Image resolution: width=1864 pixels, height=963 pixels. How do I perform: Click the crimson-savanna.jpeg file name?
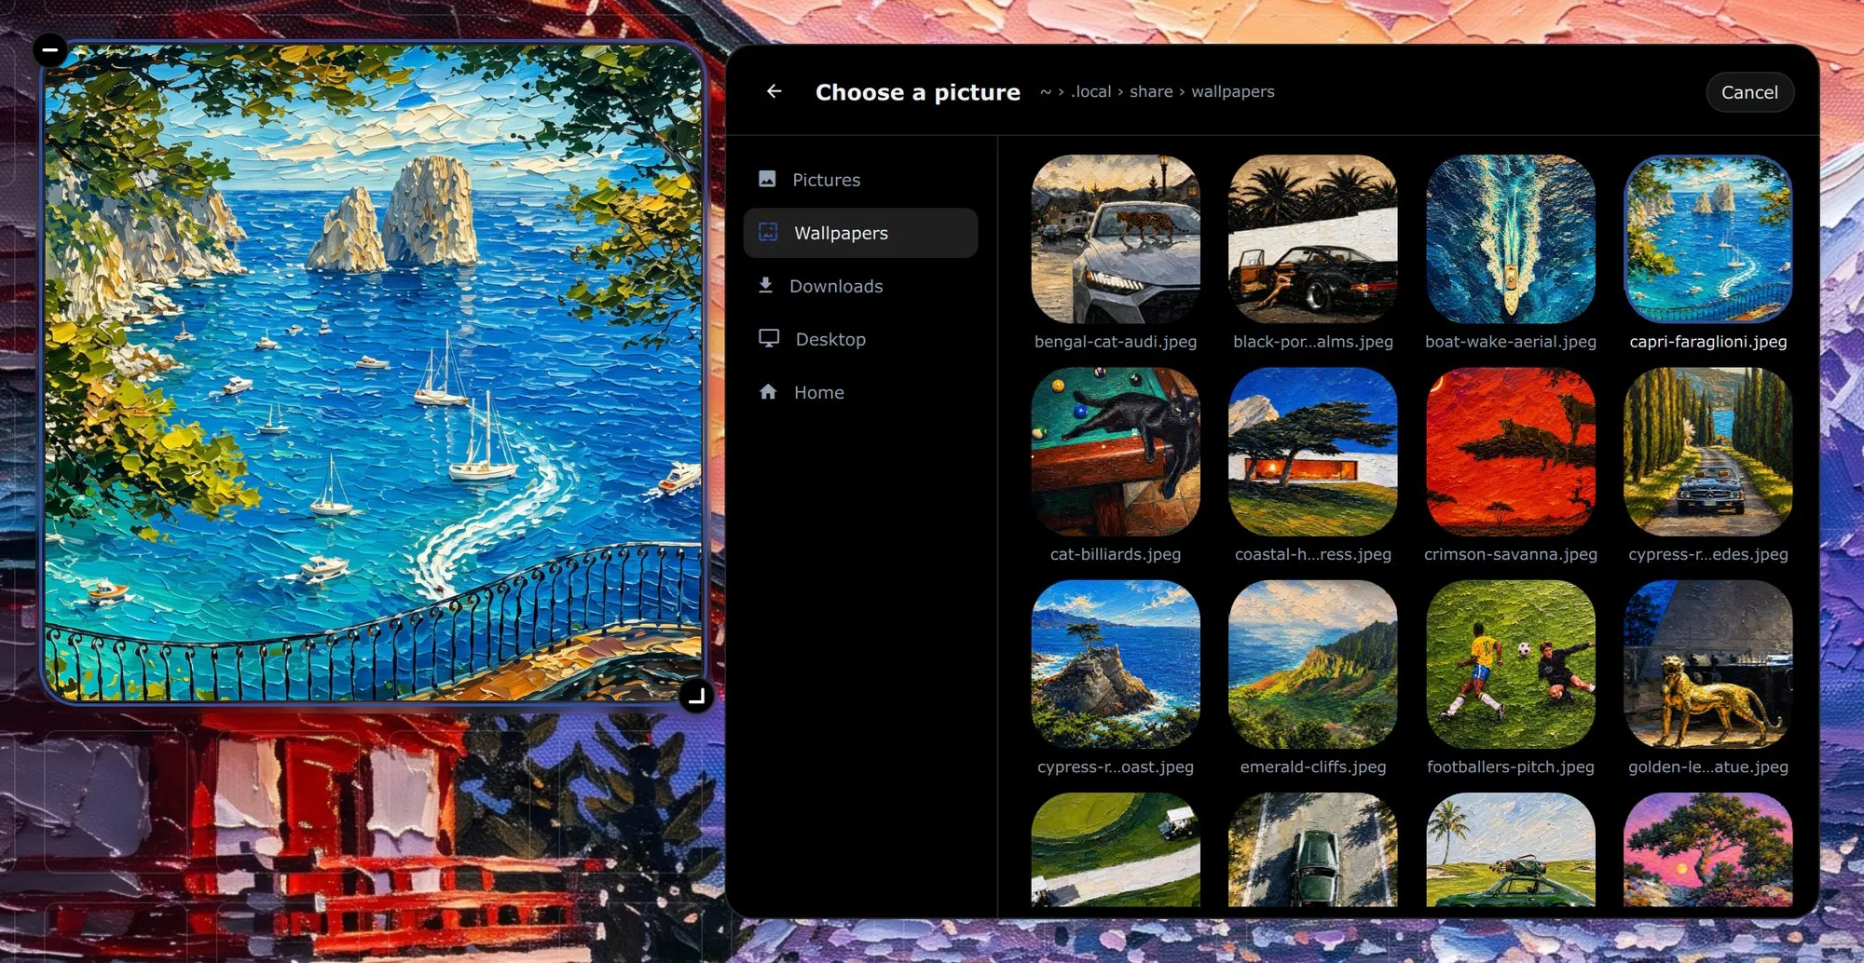[1511, 554]
